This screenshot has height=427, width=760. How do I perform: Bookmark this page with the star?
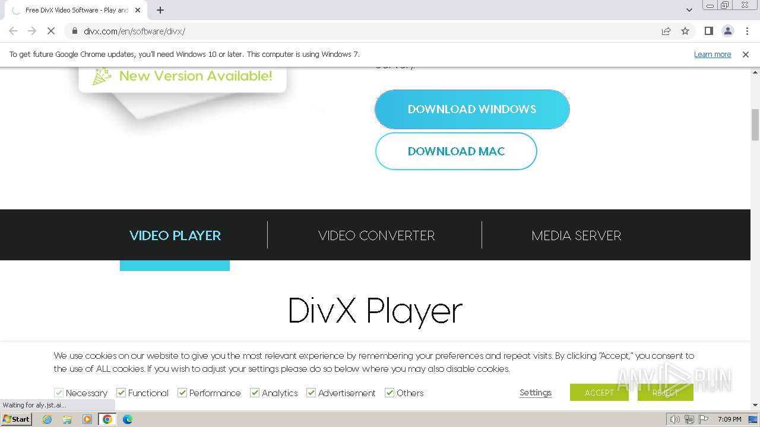coord(685,31)
